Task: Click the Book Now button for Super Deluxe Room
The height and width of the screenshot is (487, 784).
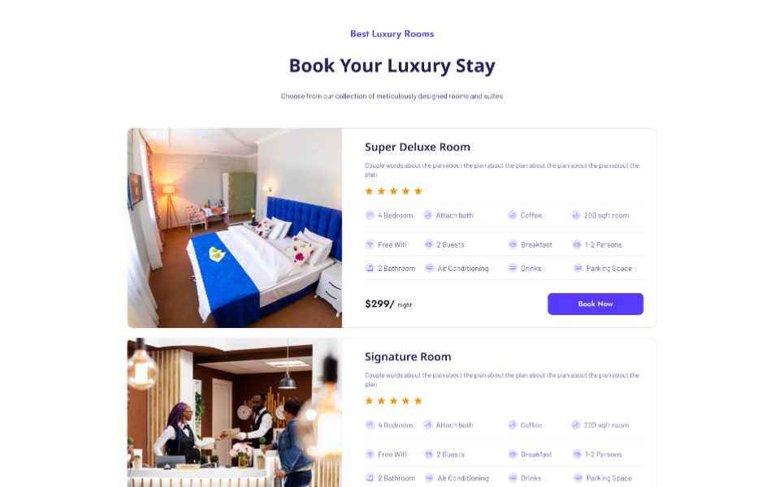Action: point(595,304)
